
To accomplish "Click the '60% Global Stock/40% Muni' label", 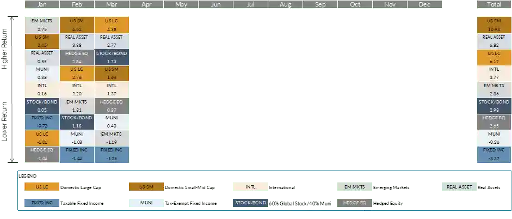I will tap(300, 203).
